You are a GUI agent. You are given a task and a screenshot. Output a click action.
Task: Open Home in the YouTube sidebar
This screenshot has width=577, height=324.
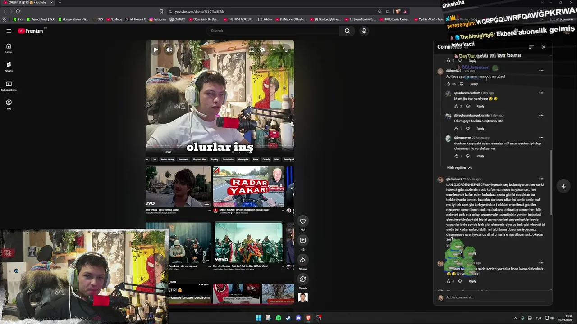point(9,48)
